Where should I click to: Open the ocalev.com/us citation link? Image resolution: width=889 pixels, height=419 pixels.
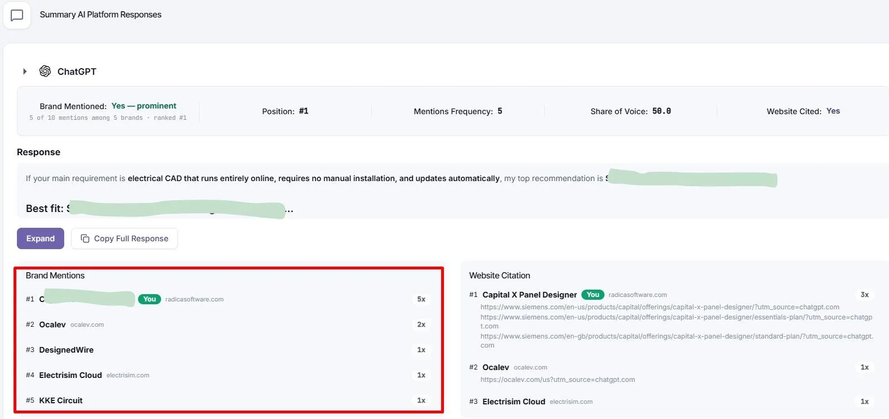tap(558, 380)
